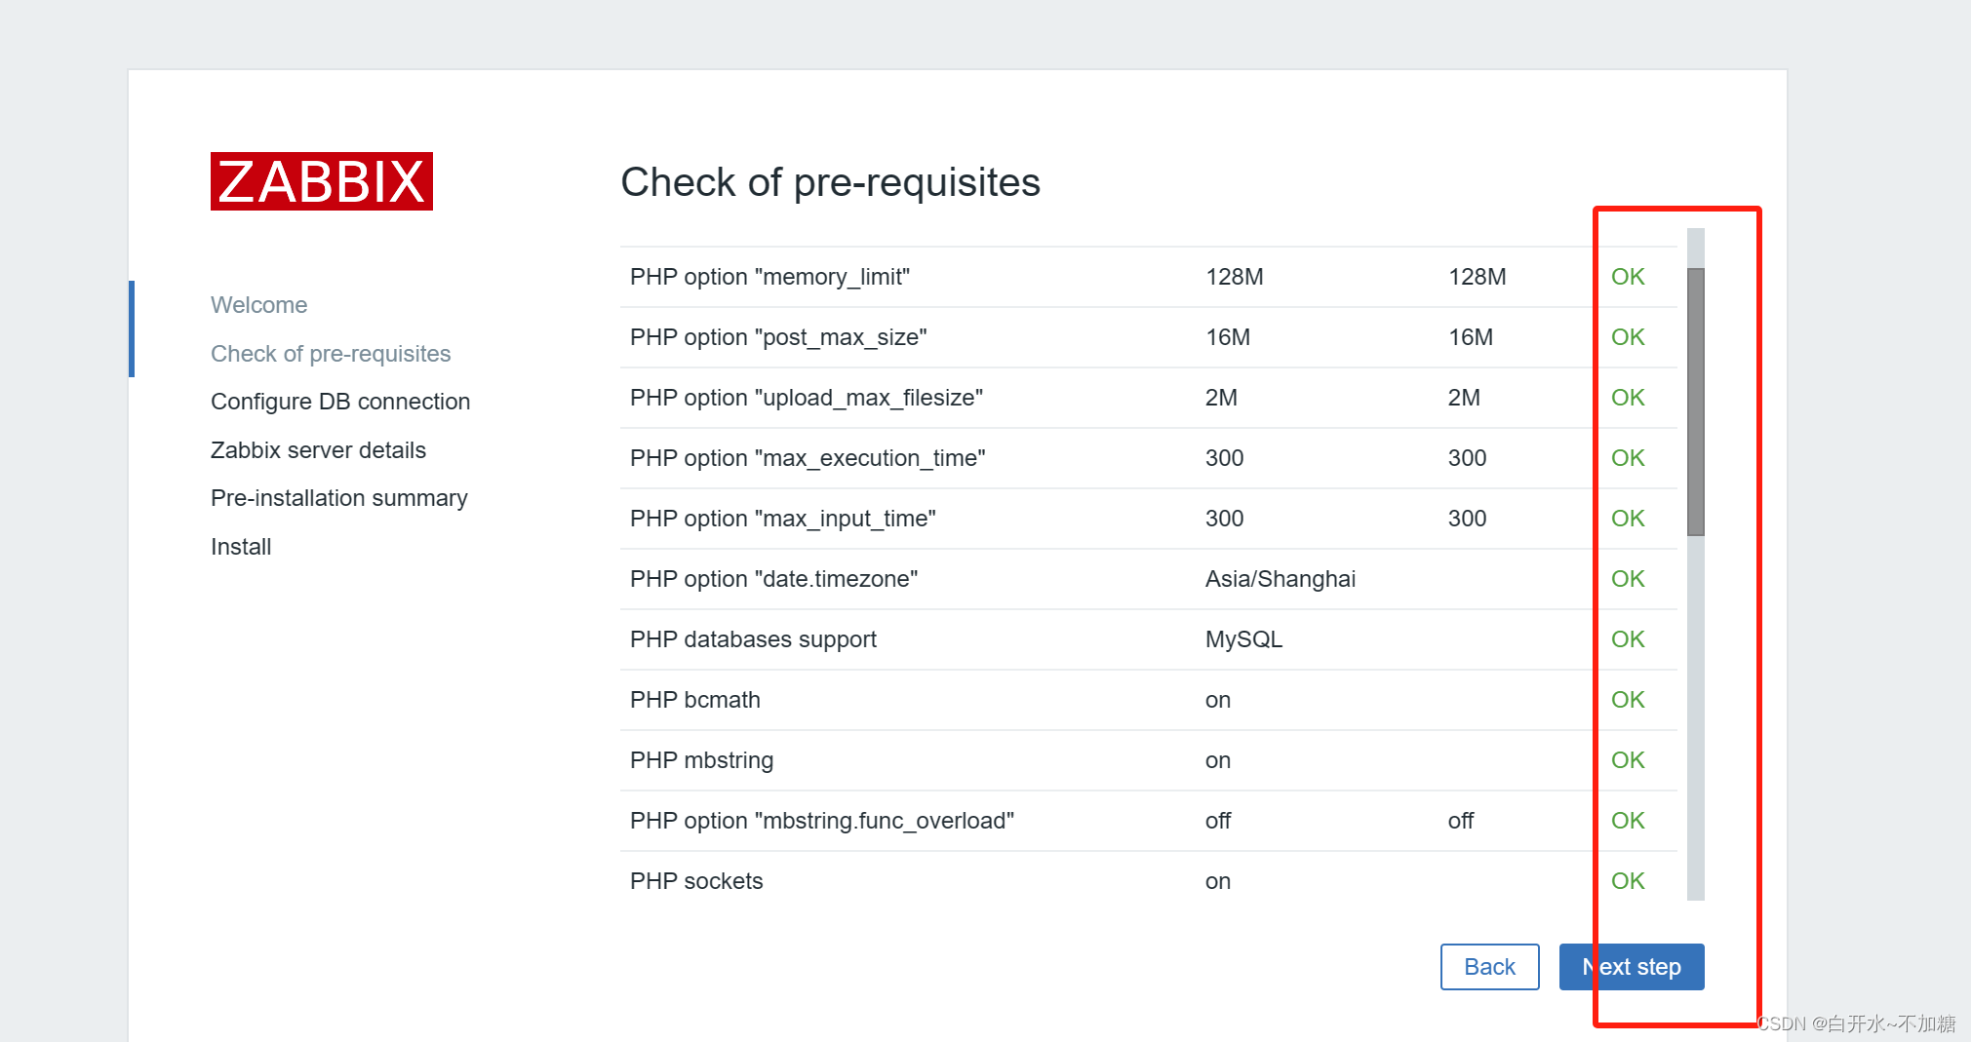The width and height of the screenshot is (1971, 1042).
Task: Select Pre-installation summary step
Action: click(x=339, y=498)
